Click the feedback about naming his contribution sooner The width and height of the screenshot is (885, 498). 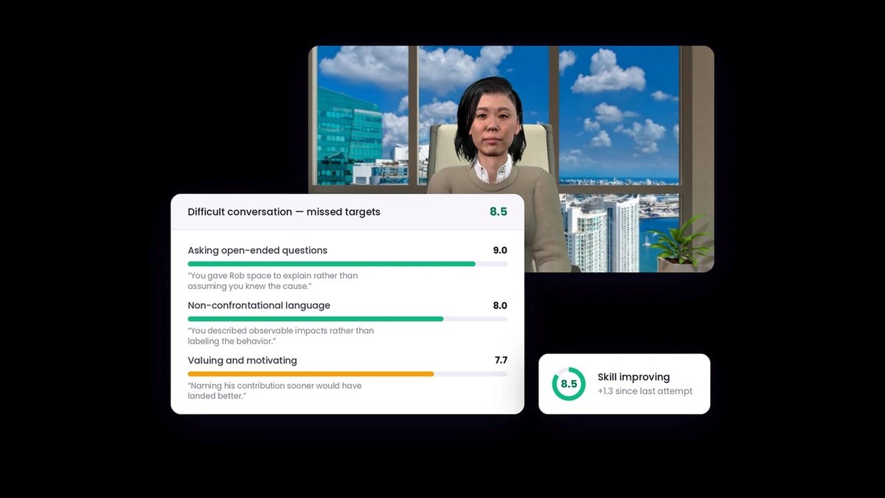274,391
